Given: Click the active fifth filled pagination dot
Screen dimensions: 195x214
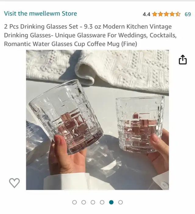Looking at the screenshot, I should pos(111,202).
